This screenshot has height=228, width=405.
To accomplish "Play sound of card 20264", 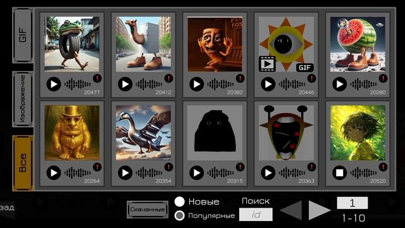I will coord(54,173).
